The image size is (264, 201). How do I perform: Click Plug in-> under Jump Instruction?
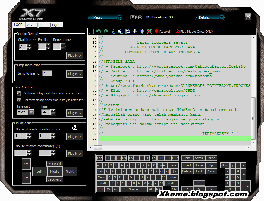coord(75,73)
